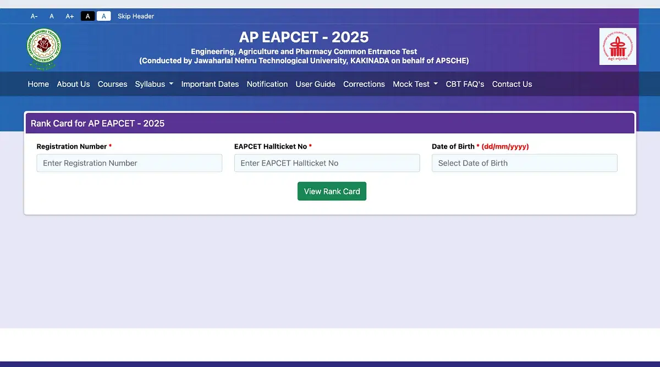Image resolution: width=660 pixels, height=367 pixels.
Task: Click the APSCHE council logo
Action: 618,47
